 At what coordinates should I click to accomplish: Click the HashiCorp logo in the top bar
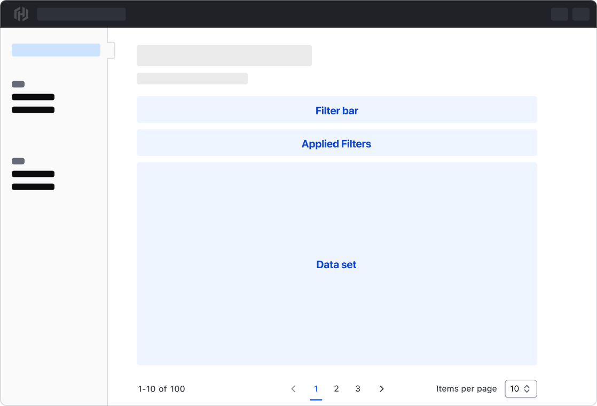click(x=21, y=14)
